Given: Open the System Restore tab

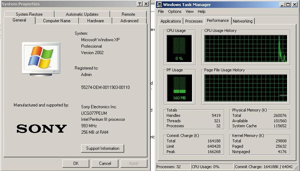Looking at the screenshot, I should point(29,14).
